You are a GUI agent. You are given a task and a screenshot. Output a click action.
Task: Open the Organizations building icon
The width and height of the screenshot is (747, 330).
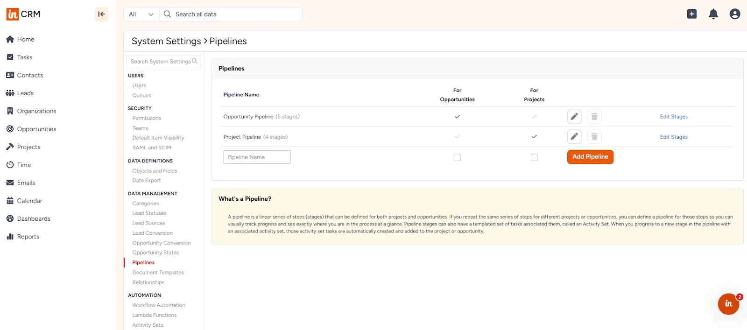[x=10, y=111]
